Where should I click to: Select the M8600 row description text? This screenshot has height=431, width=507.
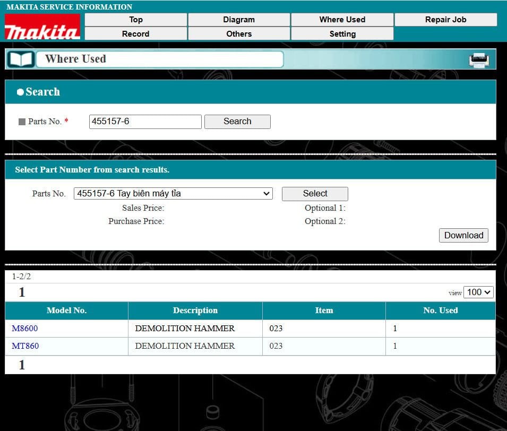[185, 329]
